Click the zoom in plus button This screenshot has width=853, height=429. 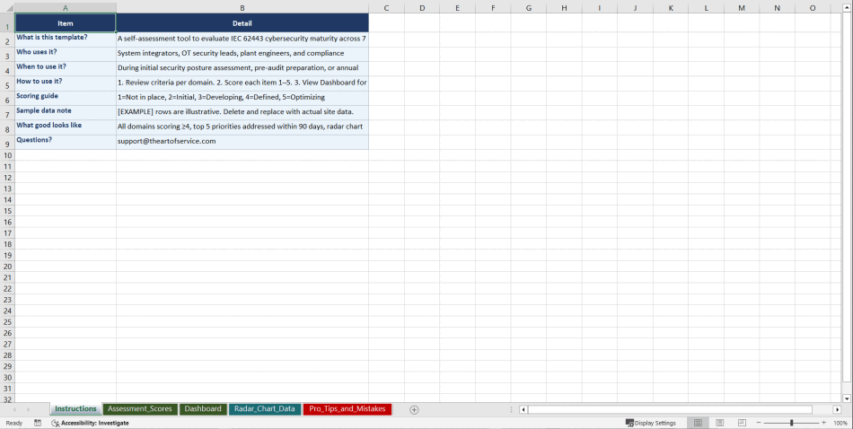(x=823, y=423)
